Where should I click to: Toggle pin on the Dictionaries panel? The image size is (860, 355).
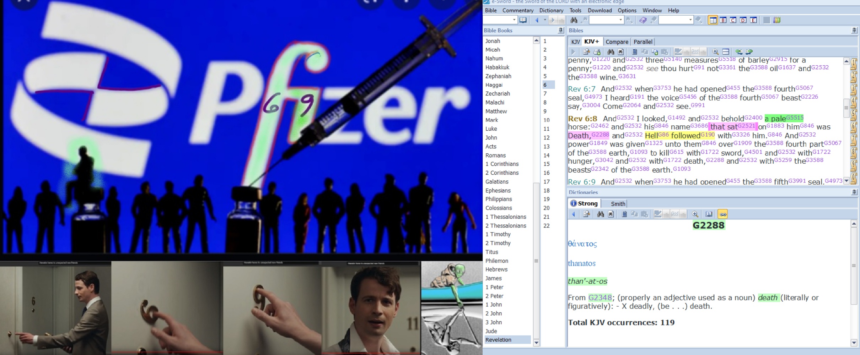point(854,192)
